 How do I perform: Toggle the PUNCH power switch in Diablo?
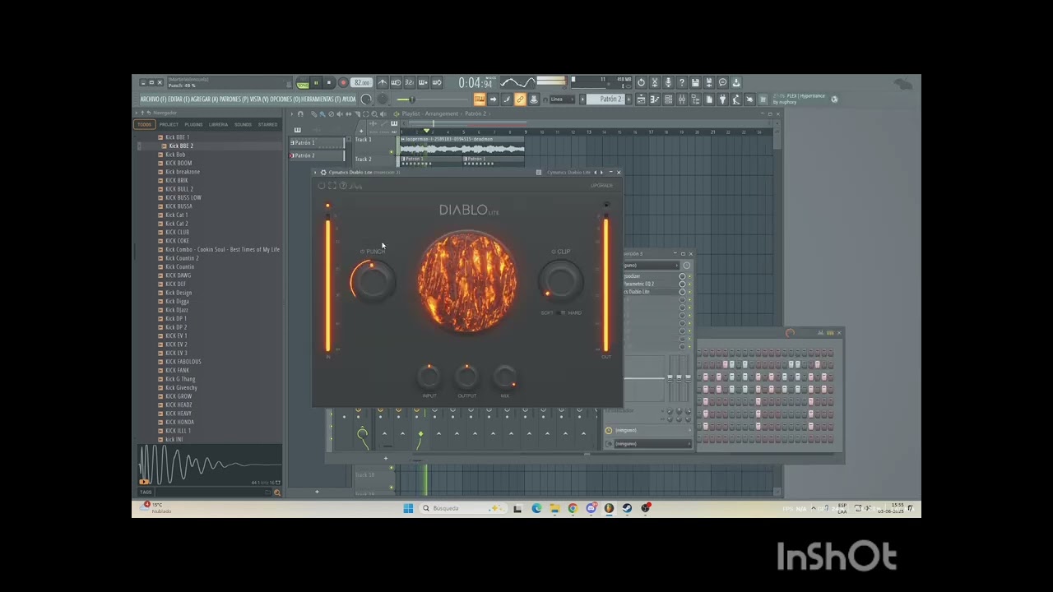pos(362,252)
